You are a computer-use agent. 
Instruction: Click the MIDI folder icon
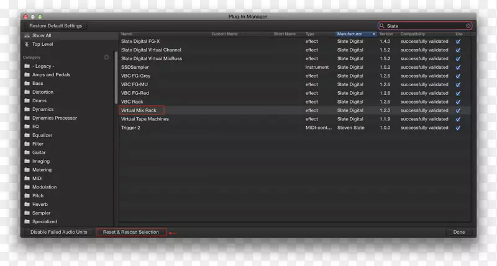[x=27, y=179]
